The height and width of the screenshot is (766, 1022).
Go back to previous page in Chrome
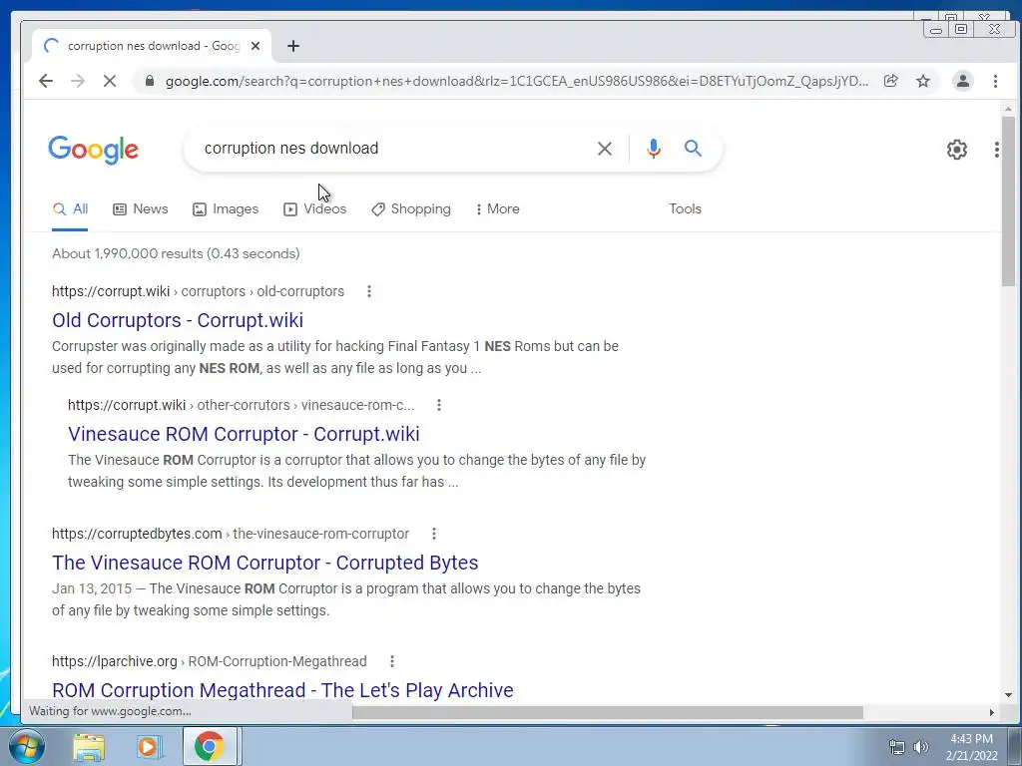click(x=46, y=81)
